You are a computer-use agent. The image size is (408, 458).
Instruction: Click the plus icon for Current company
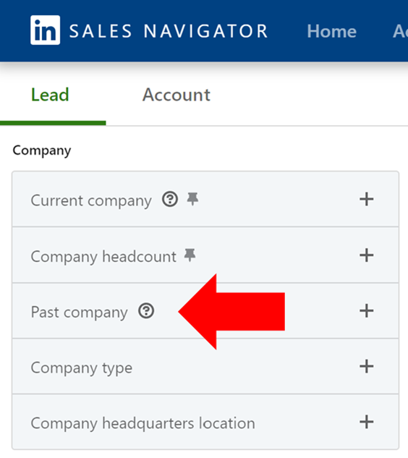[x=367, y=199]
